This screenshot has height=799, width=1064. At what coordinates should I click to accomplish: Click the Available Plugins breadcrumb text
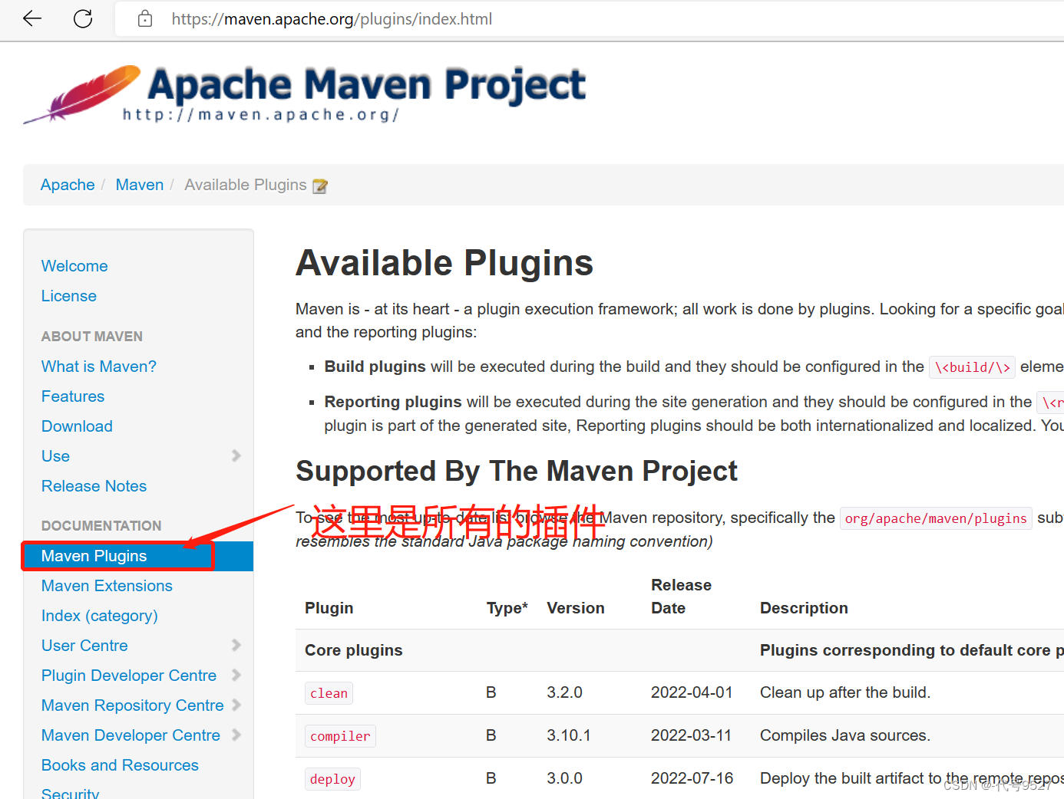(246, 185)
